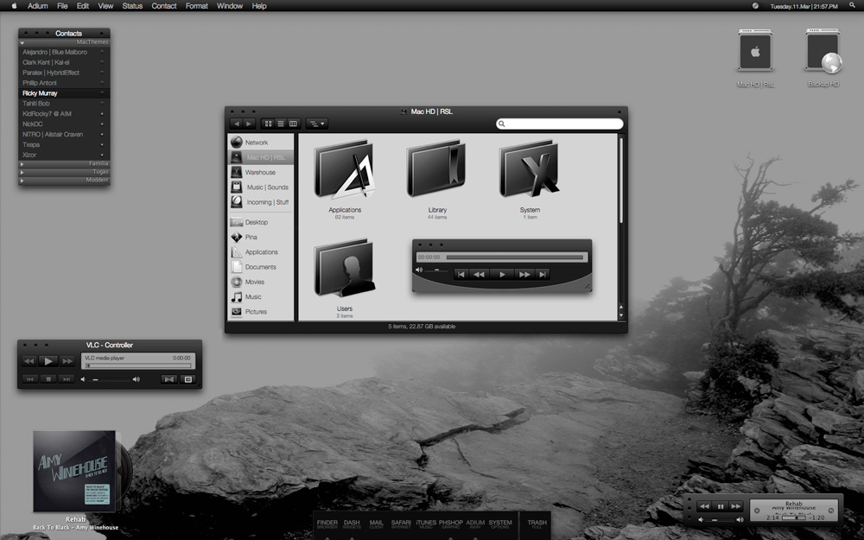Open Adium application menu

pos(37,5)
